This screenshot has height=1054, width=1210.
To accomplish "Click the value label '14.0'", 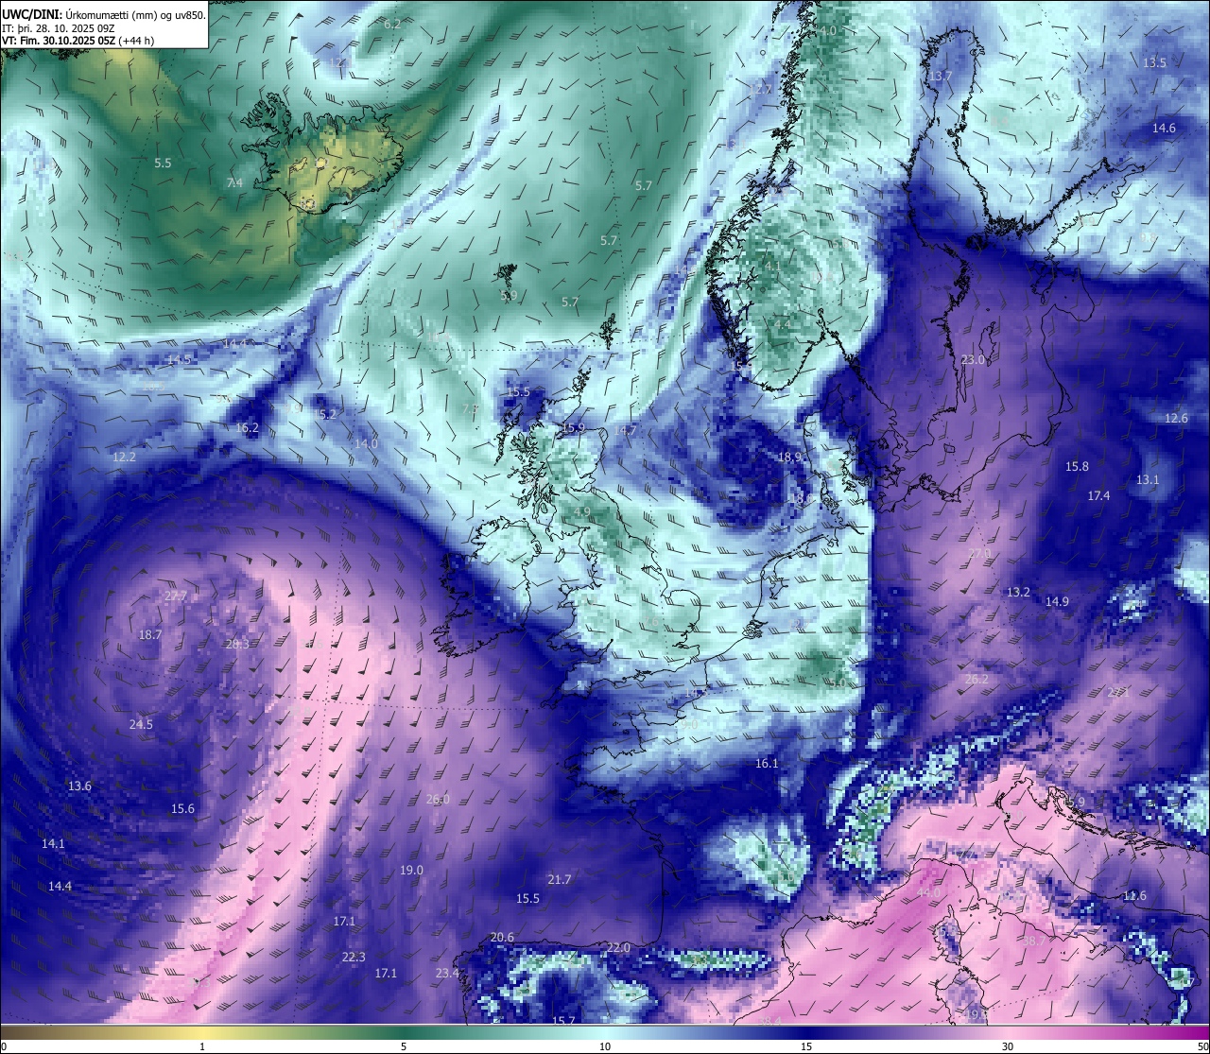I will [x=366, y=443].
